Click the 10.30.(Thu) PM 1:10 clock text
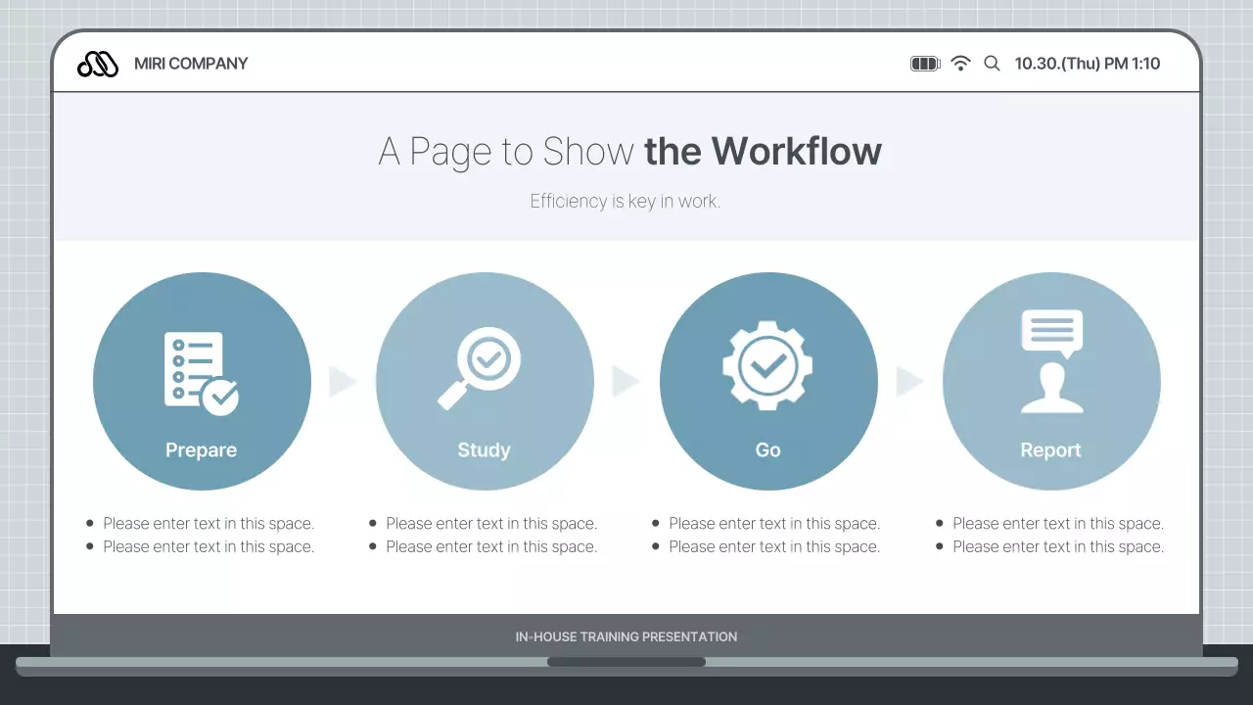Viewport: 1253px width, 705px height. tap(1088, 63)
